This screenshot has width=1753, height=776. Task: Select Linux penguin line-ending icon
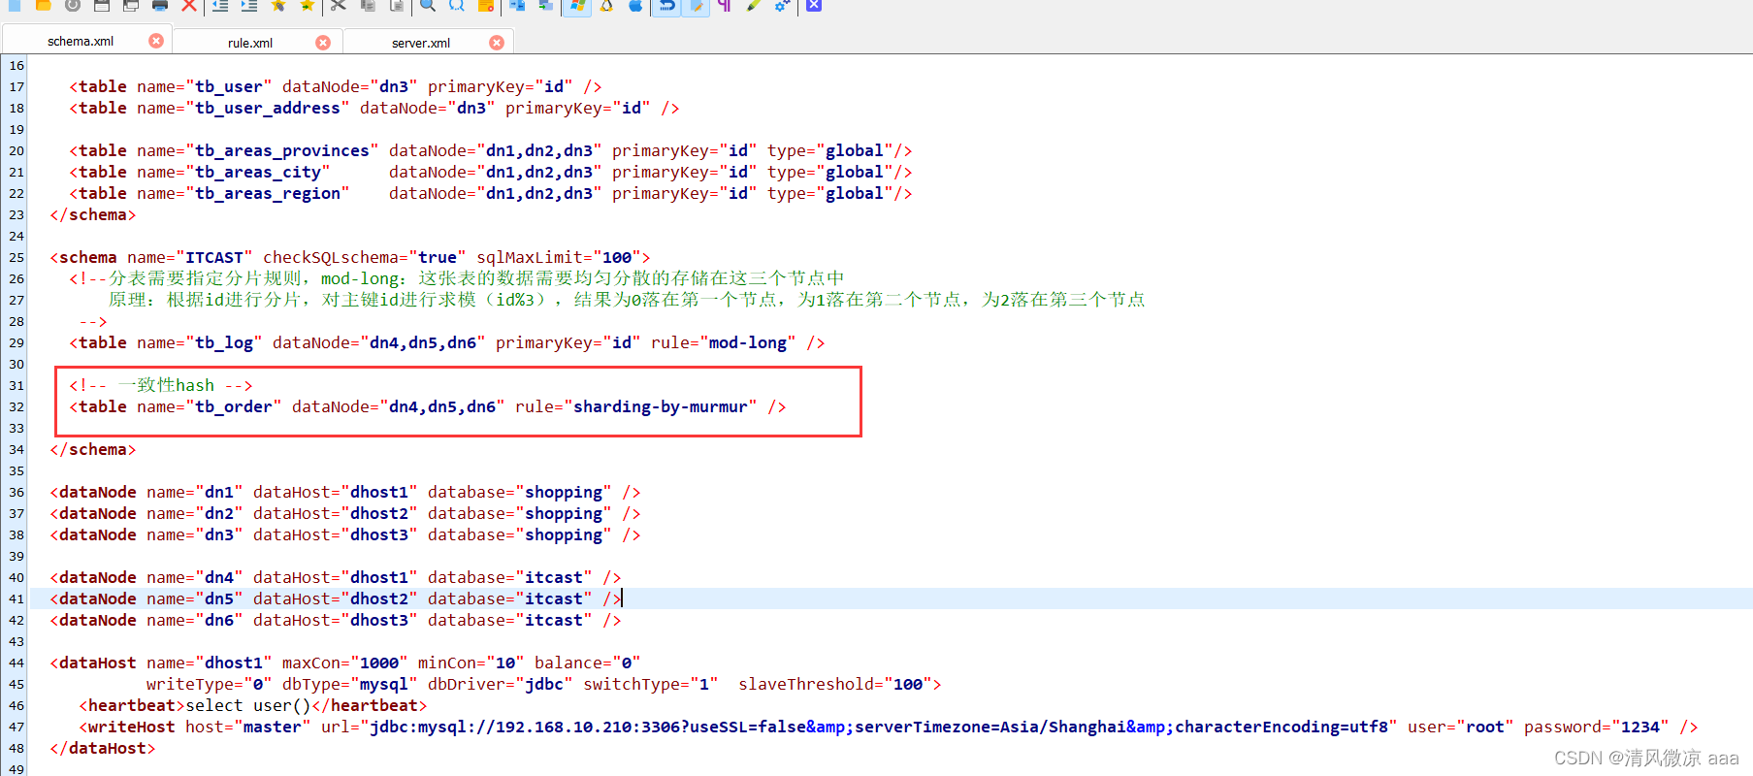[607, 5]
